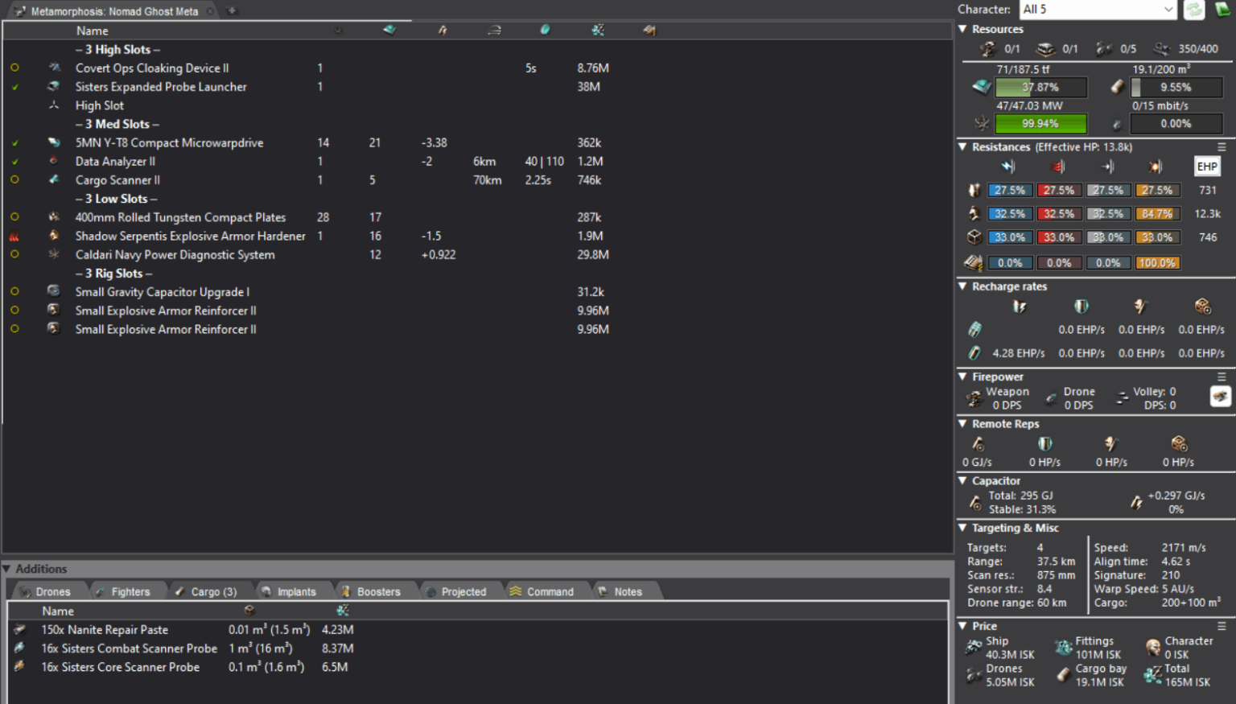The width and height of the screenshot is (1236, 704).
Task: Click the calibration icon next to 350/400
Action: point(1162,49)
